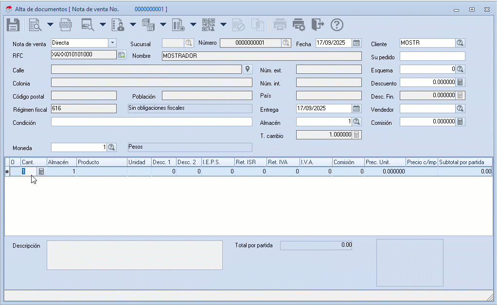Viewport: 497px width, 305px height.
Task: Open the Help question mark icon
Action: (x=337, y=25)
